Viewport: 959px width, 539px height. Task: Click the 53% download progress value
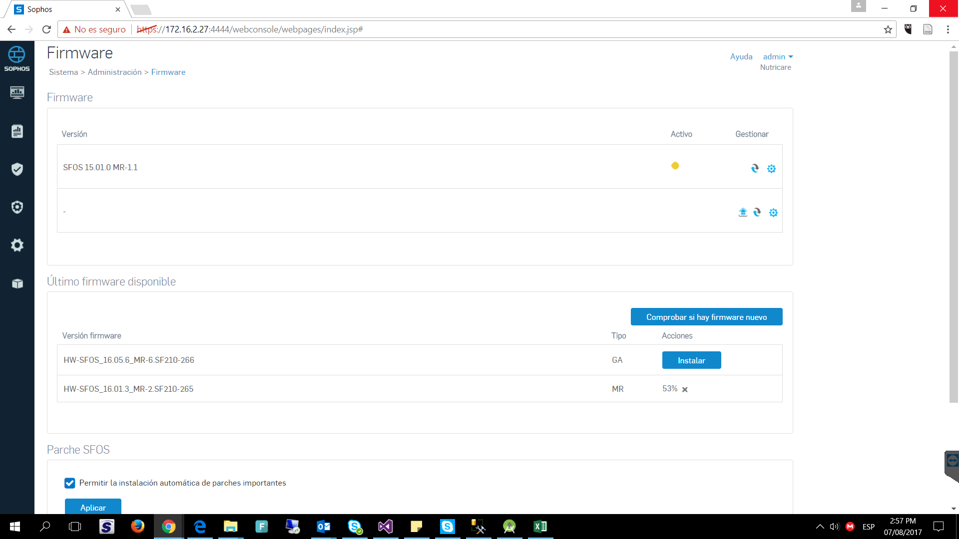tap(670, 389)
